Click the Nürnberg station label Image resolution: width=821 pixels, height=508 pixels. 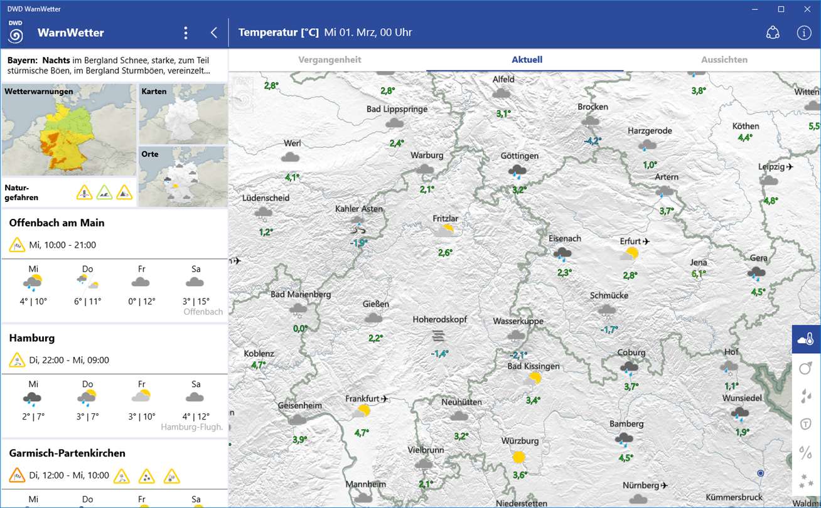(x=645, y=485)
